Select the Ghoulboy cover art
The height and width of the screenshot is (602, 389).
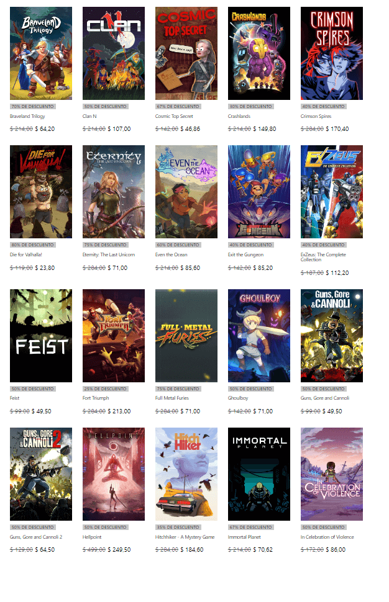pyautogui.click(x=259, y=336)
